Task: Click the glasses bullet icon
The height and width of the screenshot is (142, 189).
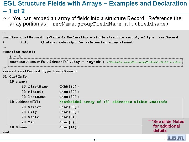Action: 7,18
